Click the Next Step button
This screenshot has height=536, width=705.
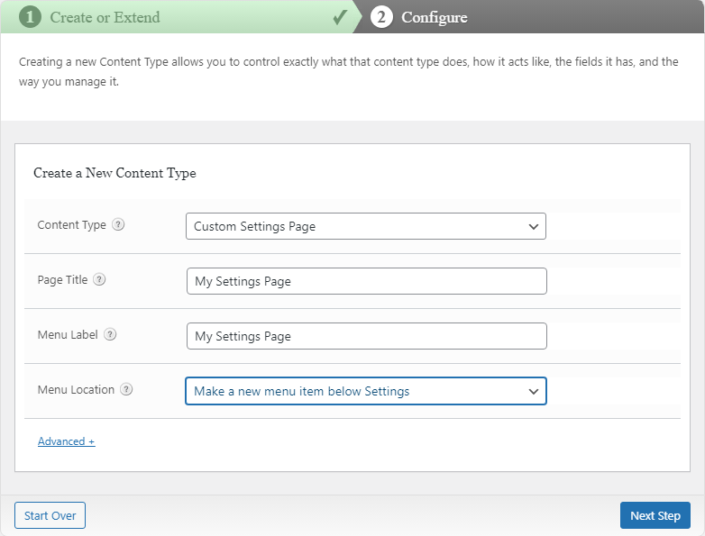tap(655, 515)
